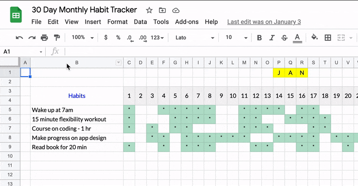
Task: Toggle italic formatting
Action: tap(272, 38)
